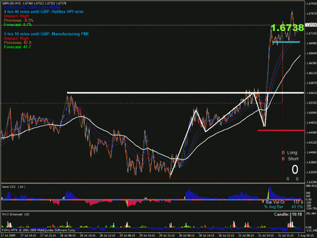Select the 27 Jul 14:15 time label
Image resolution: width=317 pixels, height=238 pixels.
pyautogui.click(x=28, y=235)
